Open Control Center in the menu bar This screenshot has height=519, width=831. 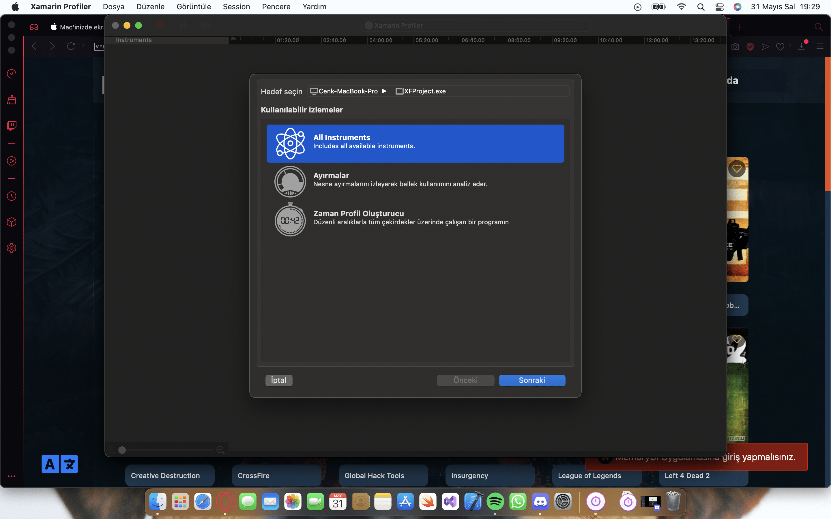(x=719, y=7)
